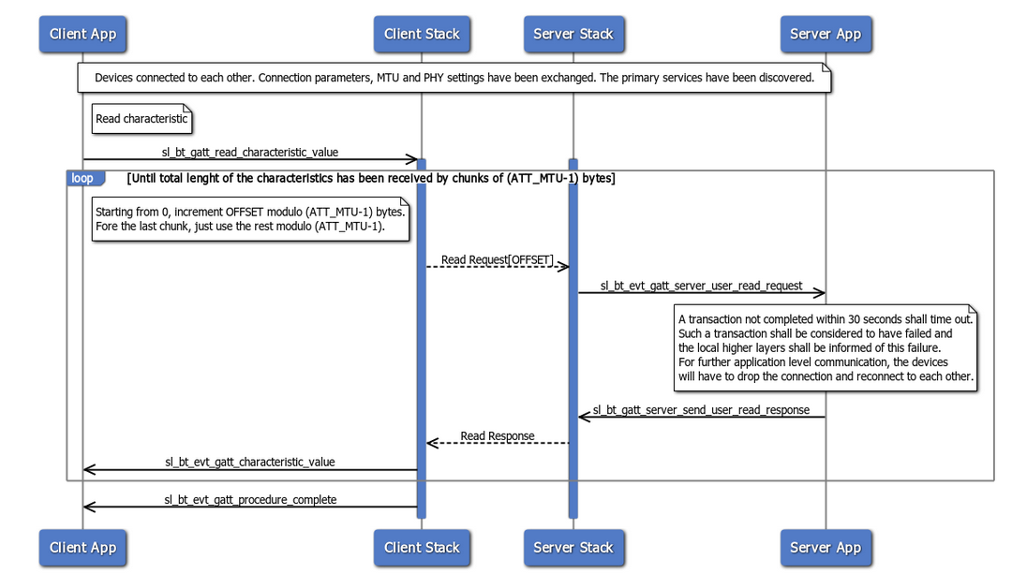Click the top Client App participant box
Screen dimensions: 1012x574
82,35
